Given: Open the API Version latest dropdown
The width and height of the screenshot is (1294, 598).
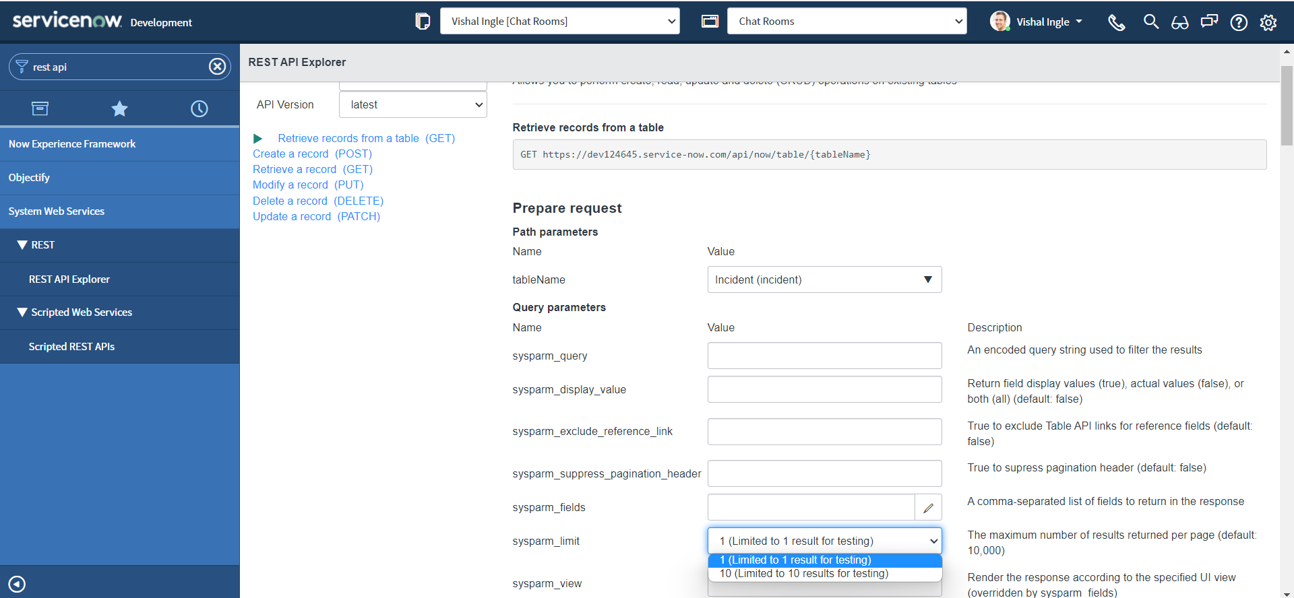Looking at the screenshot, I should coord(412,105).
